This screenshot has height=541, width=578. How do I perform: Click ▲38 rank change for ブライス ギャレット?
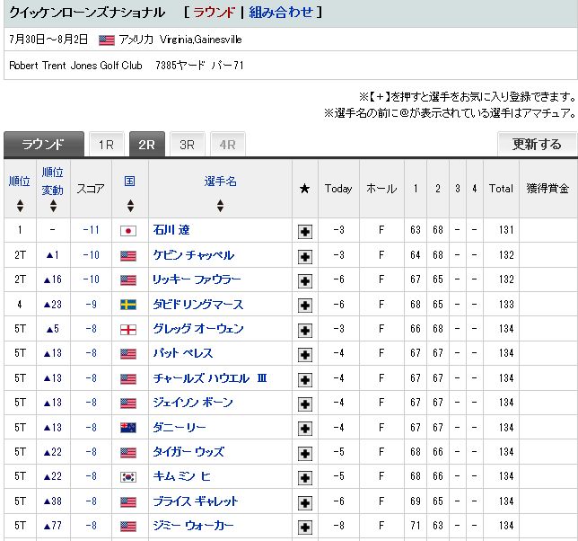point(53,501)
